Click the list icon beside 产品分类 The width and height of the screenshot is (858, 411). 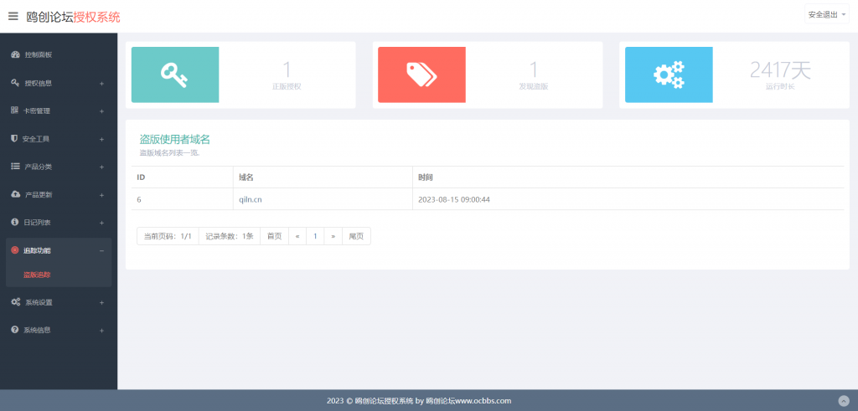point(15,166)
